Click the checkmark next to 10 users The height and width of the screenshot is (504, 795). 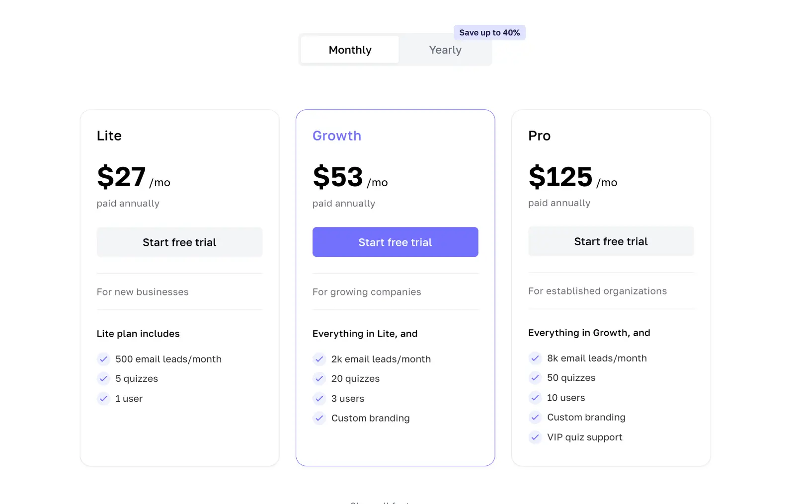click(535, 398)
